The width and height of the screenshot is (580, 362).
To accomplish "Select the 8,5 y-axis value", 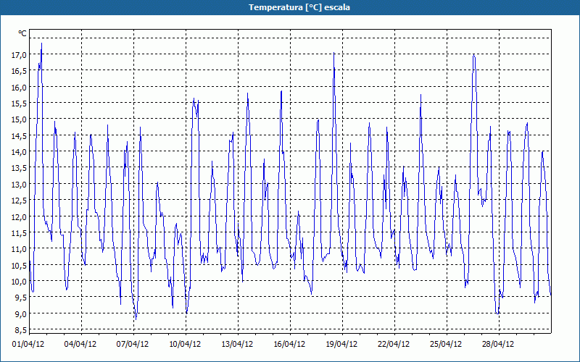I will 20,330.
